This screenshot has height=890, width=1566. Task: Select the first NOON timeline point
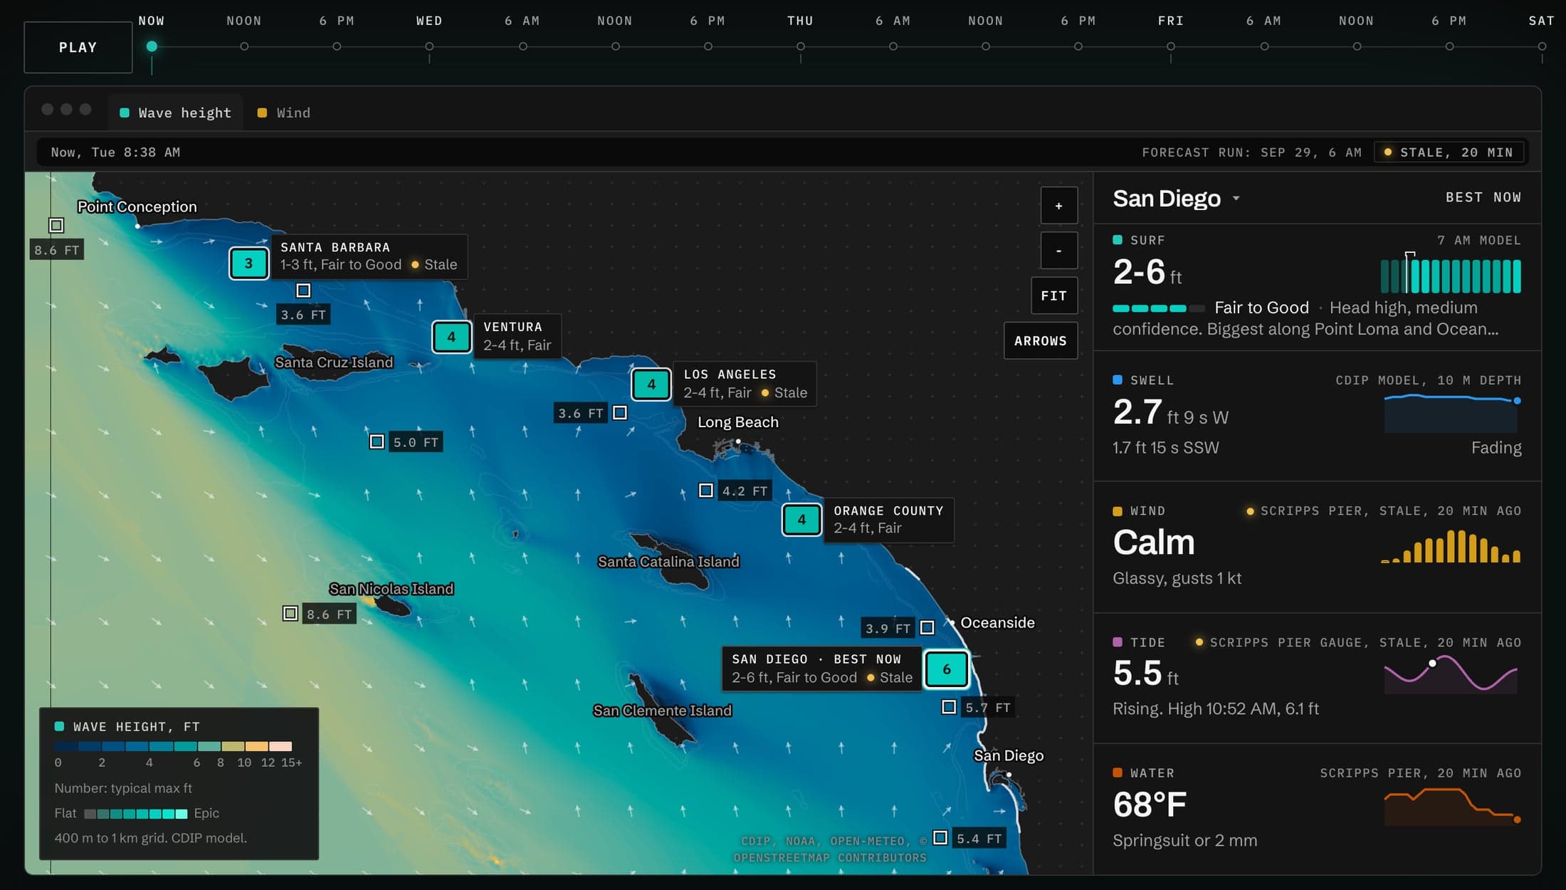click(244, 46)
